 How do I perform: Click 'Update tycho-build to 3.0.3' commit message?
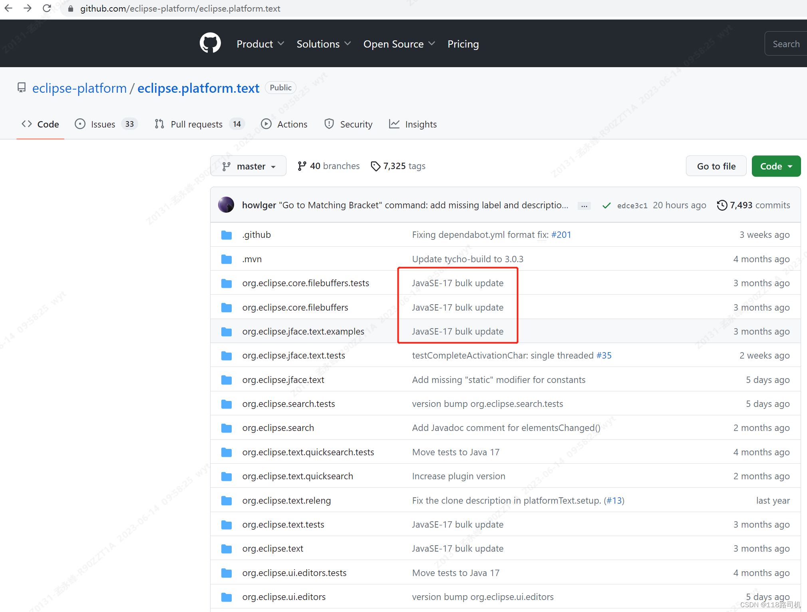click(467, 259)
